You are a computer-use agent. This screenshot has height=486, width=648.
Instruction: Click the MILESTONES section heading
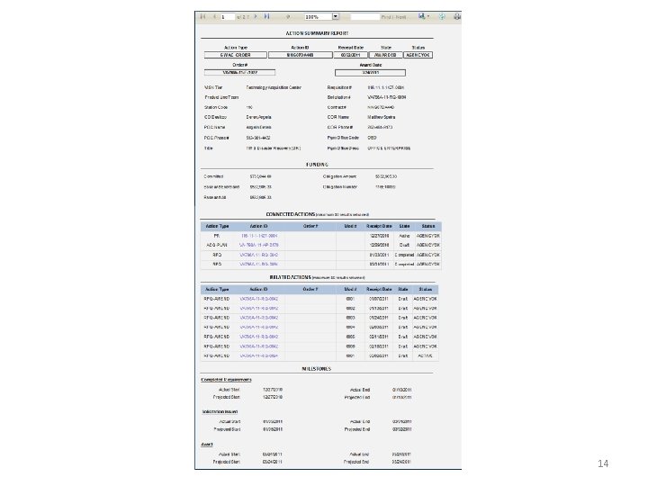tap(317, 369)
